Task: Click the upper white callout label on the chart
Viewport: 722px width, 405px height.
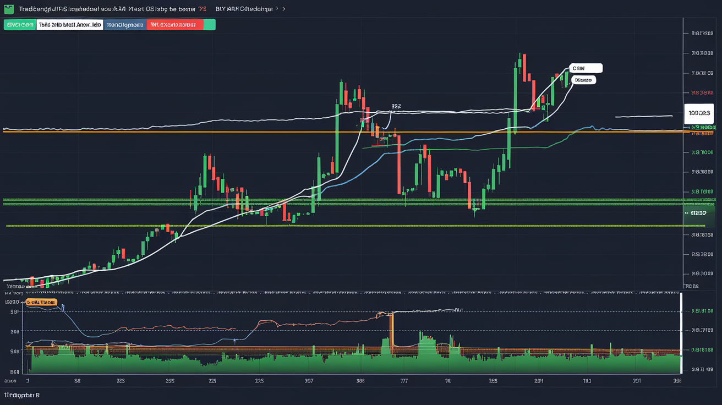Action: tap(586, 68)
